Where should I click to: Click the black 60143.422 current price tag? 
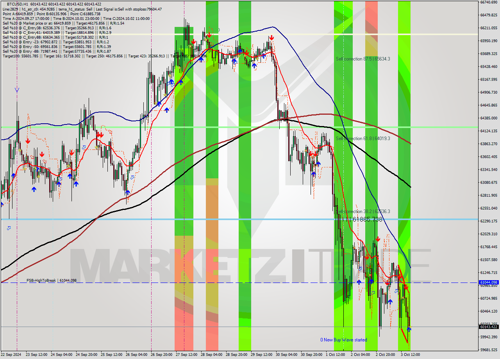tap(488, 327)
